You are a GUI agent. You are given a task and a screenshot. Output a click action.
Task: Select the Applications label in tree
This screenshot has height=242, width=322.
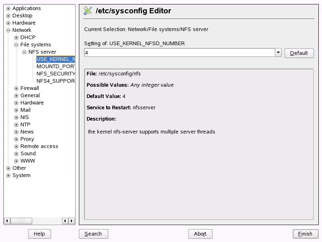[27, 8]
